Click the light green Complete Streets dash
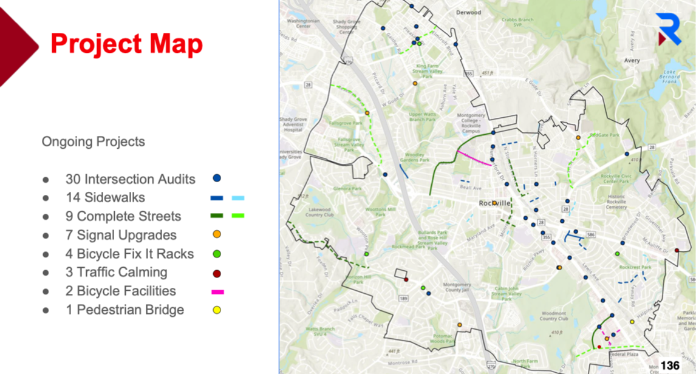Screen dimensions: 696x374 click(237, 216)
